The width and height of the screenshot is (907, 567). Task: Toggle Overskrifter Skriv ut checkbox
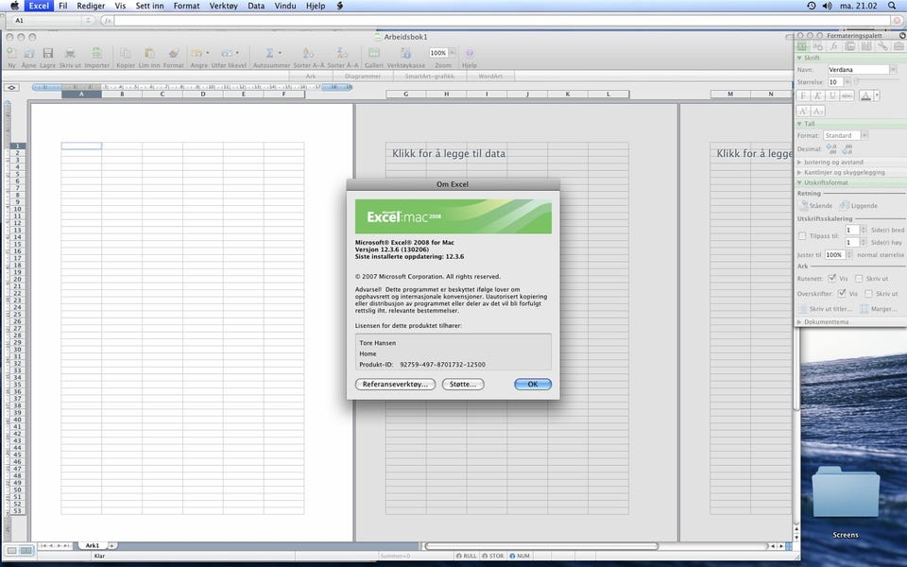coord(868,294)
